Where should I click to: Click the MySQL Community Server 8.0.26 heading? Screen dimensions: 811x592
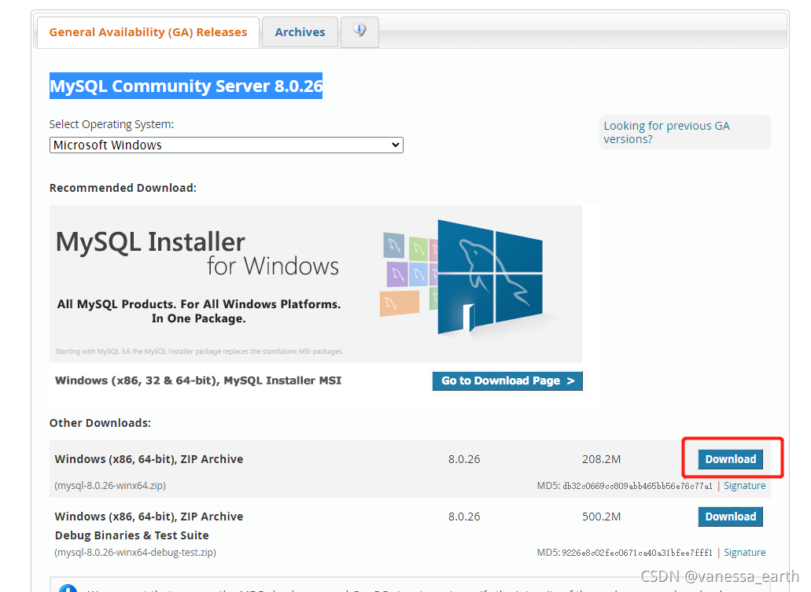pyautogui.click(x=186, y=86)
